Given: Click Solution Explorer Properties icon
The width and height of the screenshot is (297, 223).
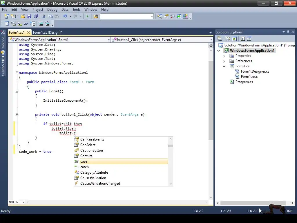Looking at the screenshot, I should tap(220, 39).
